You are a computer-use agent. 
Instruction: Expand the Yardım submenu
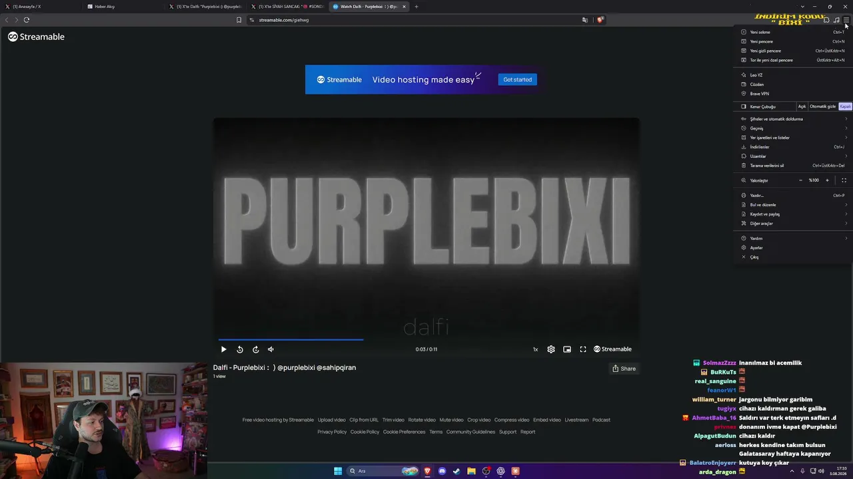(793, 238)
